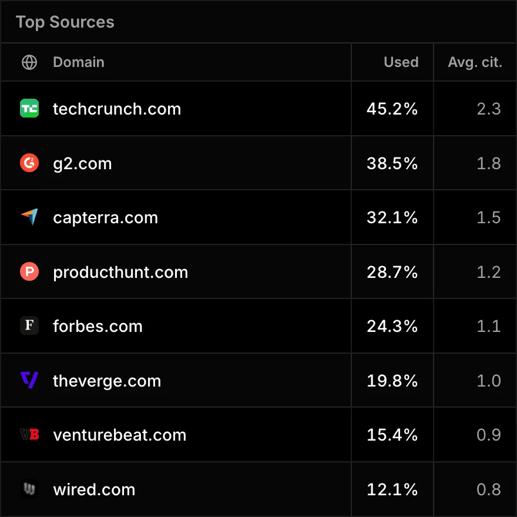Click the Capterra paper-plane icon
517x517 pixels.
29,217
